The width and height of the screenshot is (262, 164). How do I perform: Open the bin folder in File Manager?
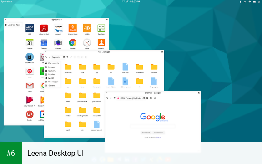pyautogui.click(x=111, y=67)
